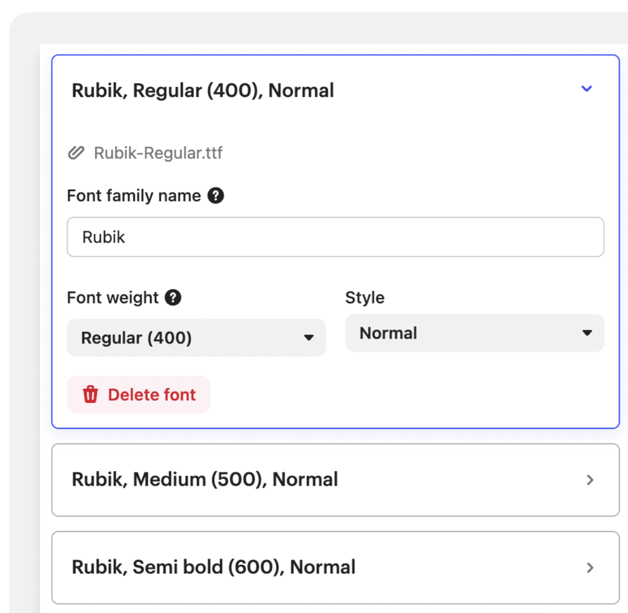Click chevron arrow on Rubik Medium row
The width and height of the screenshot is (628, 613).
pos(590,480)
